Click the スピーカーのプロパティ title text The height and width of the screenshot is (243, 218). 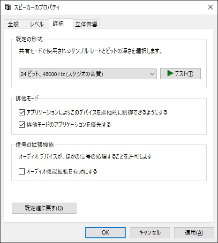tap(37, 8)
